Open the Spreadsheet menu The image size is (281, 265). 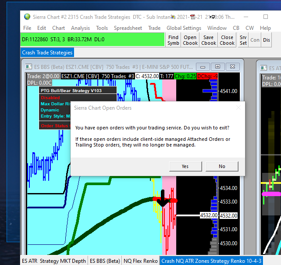pos(128,28)
